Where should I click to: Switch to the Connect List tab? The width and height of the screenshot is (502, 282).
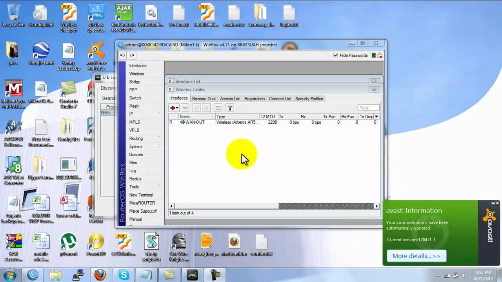pos(280,99)
